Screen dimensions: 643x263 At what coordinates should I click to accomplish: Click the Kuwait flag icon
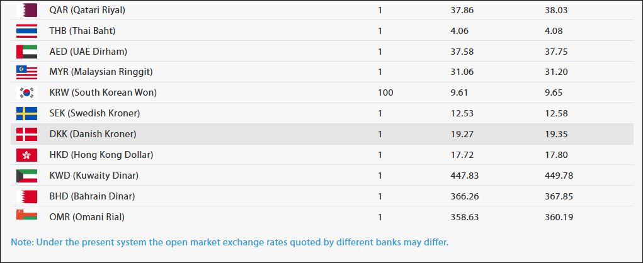coord(26,176)
